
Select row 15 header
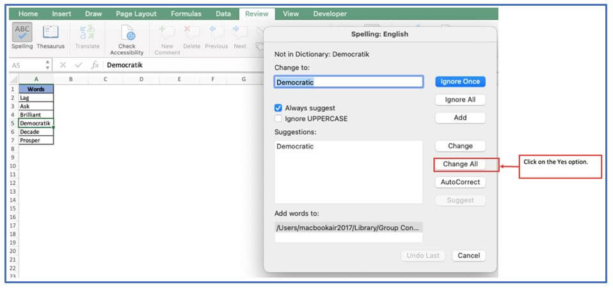(13, 208)
